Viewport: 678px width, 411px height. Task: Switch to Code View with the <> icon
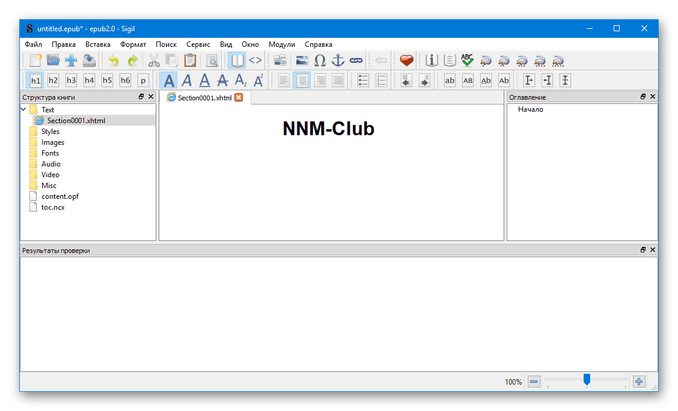coord(255,61)
